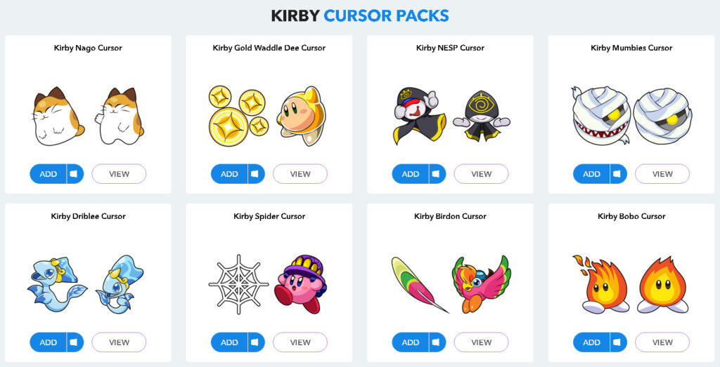Click the Windows icon on the Kirby NESP ADD button
The image size is (720, 367).
(x=436, y=174)
